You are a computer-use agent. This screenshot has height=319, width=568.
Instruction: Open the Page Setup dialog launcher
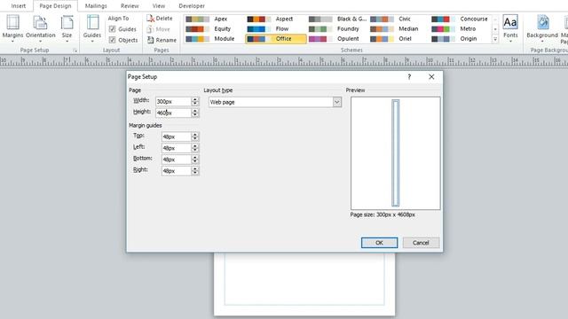pos(75,51)
